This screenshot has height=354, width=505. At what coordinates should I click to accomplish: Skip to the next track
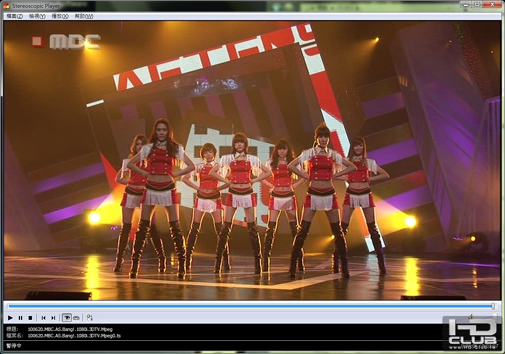click(53, 318)
